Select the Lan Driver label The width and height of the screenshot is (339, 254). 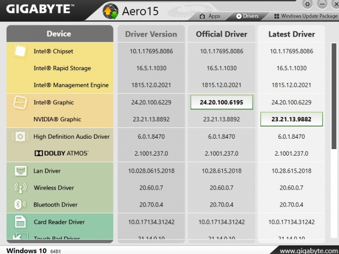[47, 171]
